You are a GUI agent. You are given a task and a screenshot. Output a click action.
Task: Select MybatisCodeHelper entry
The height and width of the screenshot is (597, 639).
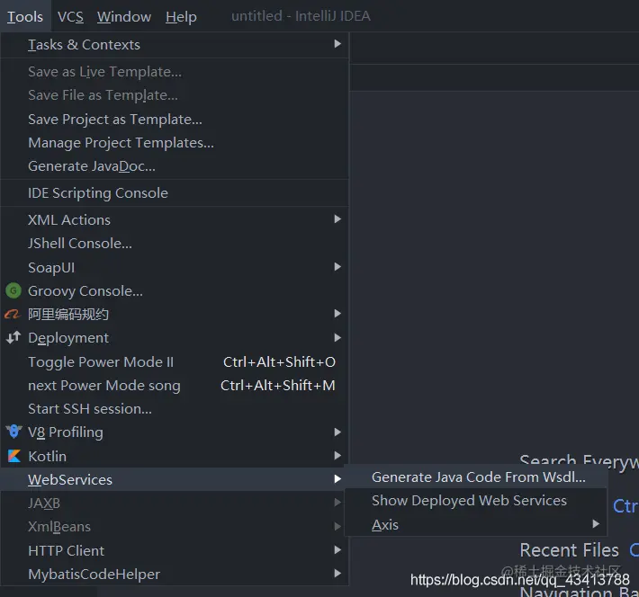click(175, 575)
